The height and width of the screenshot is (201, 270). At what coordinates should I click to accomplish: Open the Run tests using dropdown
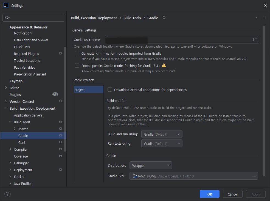click(x=162, y=144)
